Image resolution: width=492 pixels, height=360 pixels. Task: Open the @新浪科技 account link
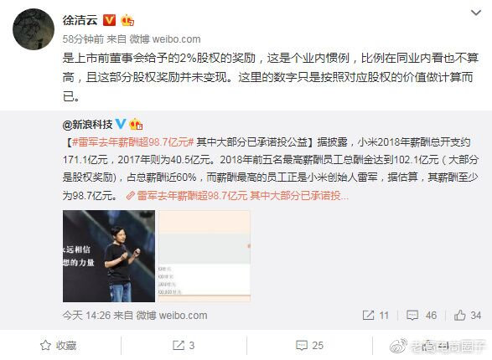coord(87,125)
